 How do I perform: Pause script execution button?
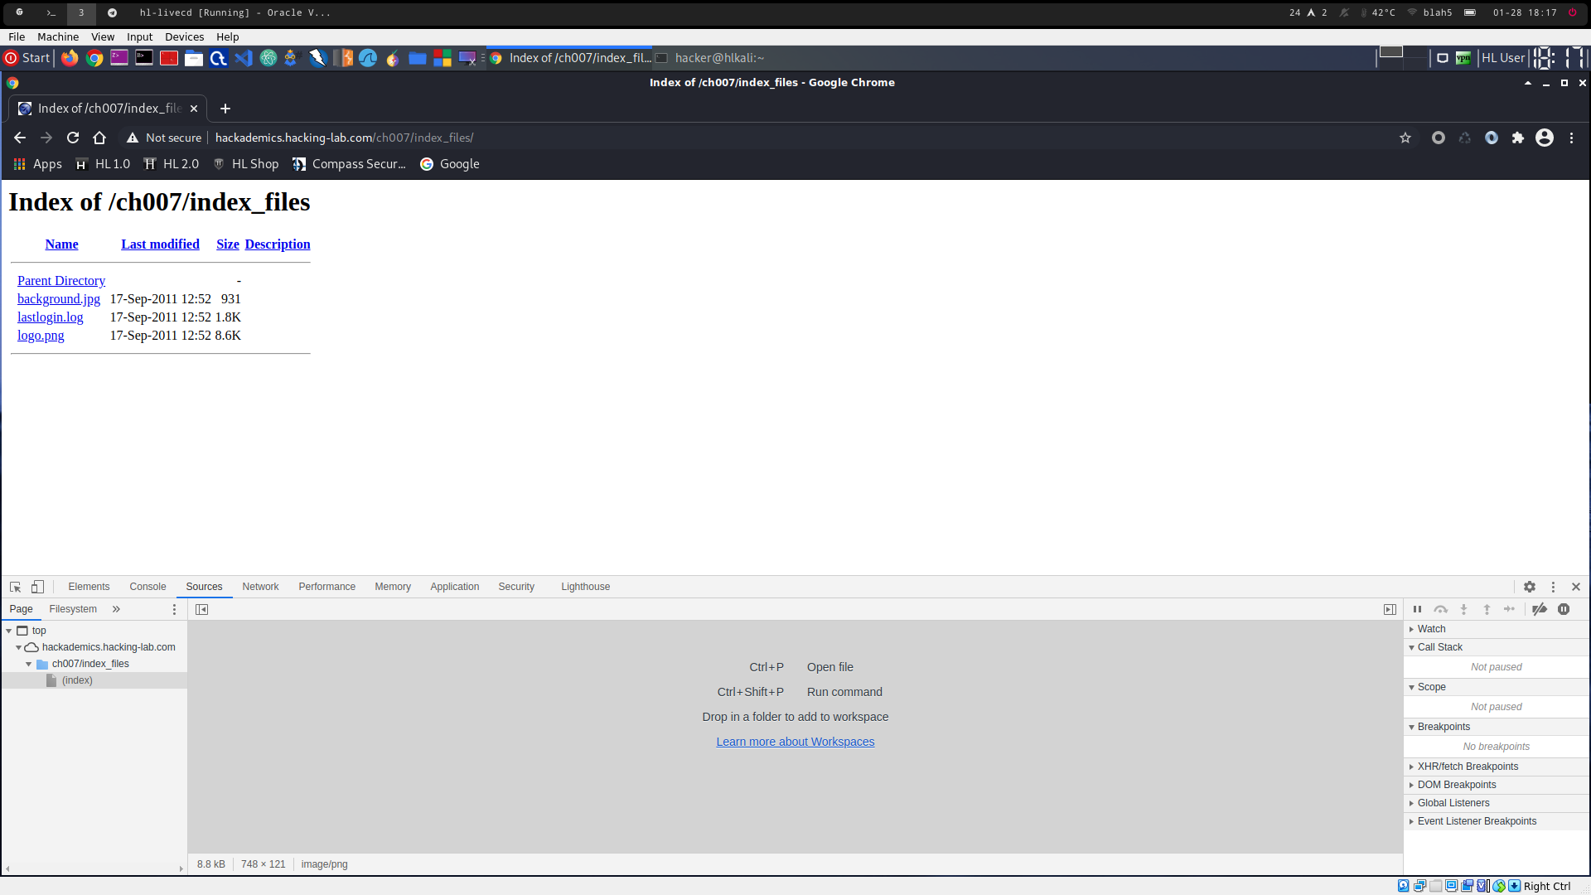[1417, 609]
